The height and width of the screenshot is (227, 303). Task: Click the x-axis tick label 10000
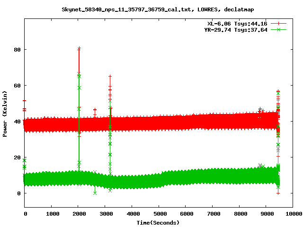point(294,214)
